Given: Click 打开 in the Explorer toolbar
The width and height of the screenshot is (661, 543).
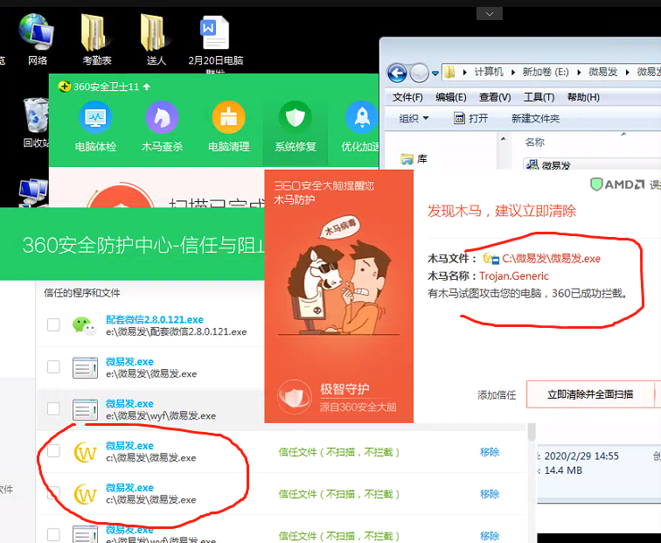Looking at the screenshot, I should pos(471,118).
